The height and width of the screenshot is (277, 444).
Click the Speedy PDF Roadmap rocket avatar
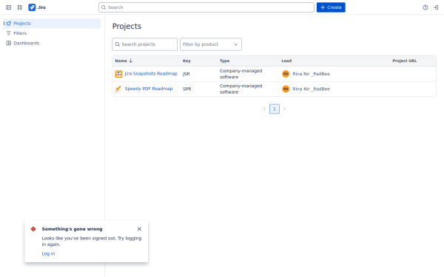(x=118, y=89)
